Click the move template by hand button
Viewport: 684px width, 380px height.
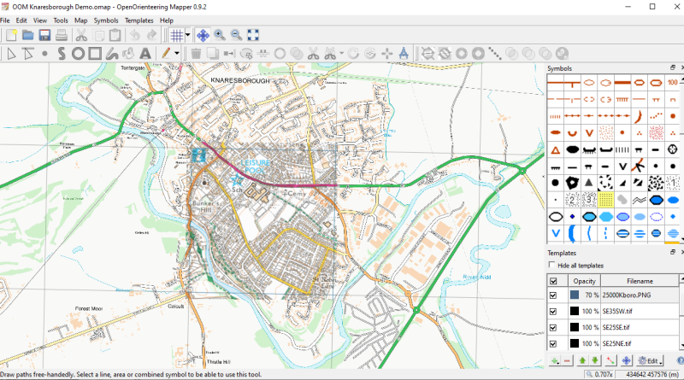point(627,361)
